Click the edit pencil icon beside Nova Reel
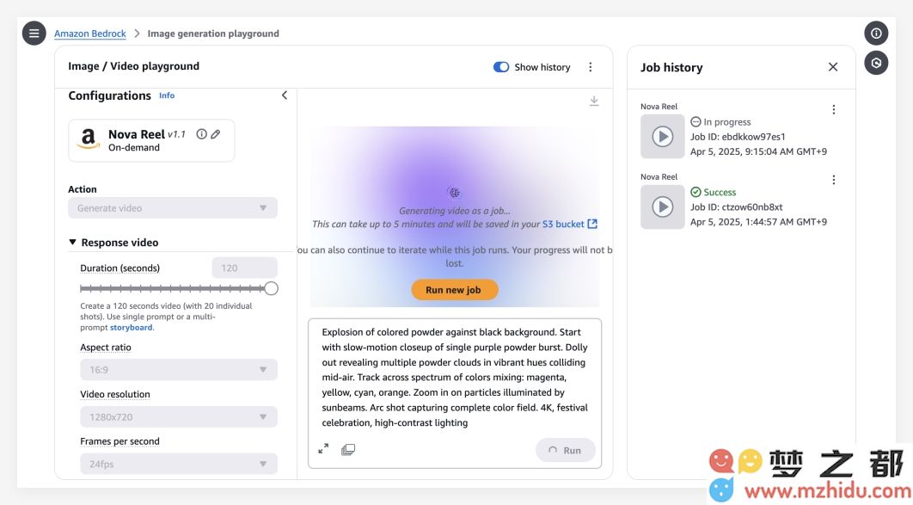The image size is (913, 505). point(216,134)
